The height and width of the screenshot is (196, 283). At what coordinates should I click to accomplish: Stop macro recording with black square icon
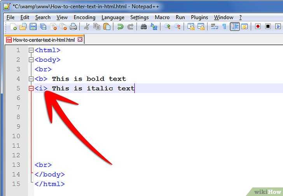pyautogui.click(x=268, y=27)
